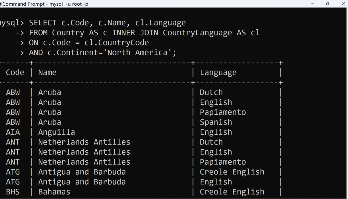Click Creole English in Antigua and Barbuda row
The width and height of the screenshot is (348, 199).
coord(232,172)
